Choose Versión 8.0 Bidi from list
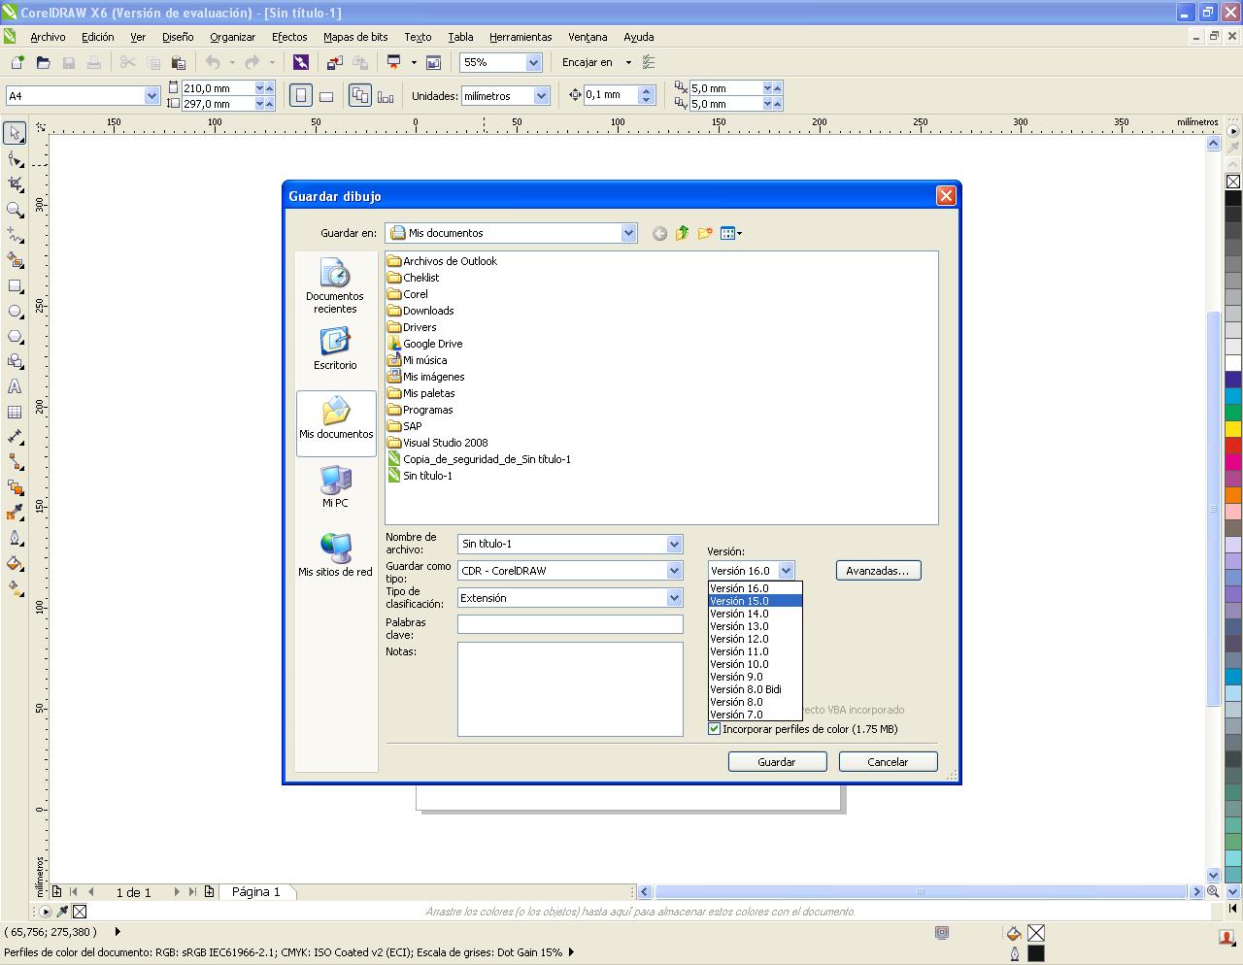The image size is (1243, 965). point(756,689)
